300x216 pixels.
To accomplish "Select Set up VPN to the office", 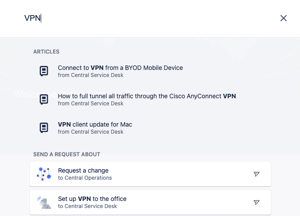I will [92, 199].
